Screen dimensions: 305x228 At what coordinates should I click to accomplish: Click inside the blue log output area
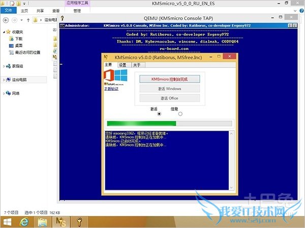click(167, 160)
